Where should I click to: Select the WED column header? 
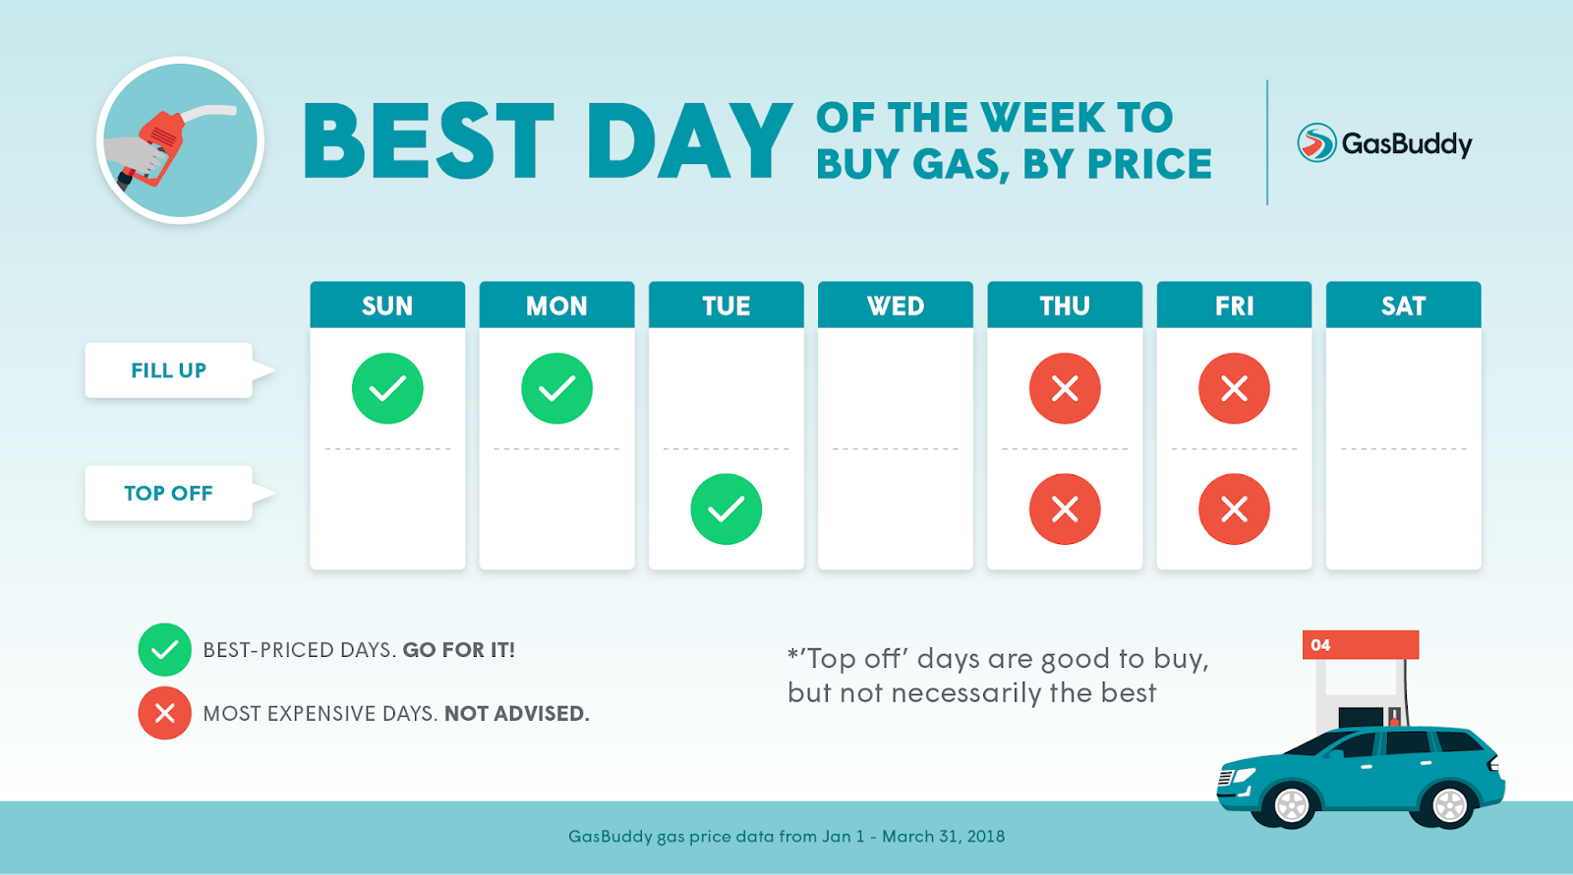pos(895,305)
